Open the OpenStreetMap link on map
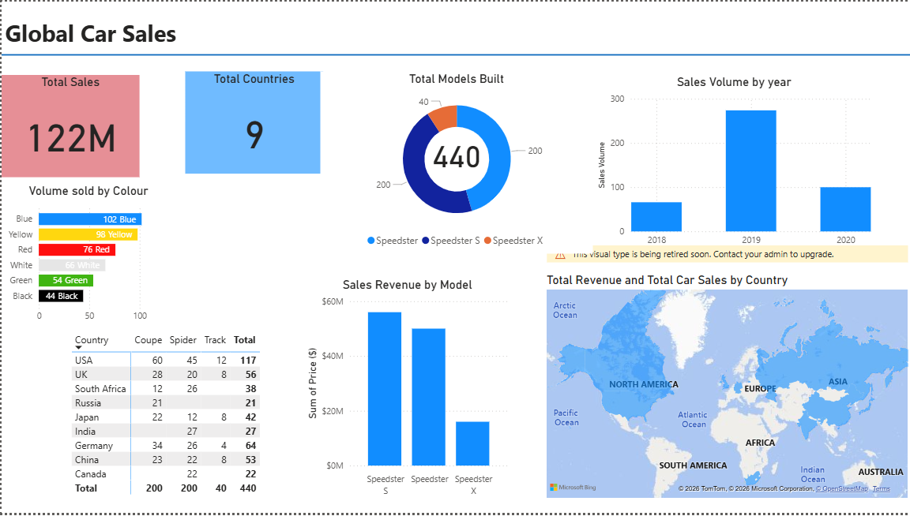Image resolution: width=910 pixels, height=516 pixels. click(842, 488)
